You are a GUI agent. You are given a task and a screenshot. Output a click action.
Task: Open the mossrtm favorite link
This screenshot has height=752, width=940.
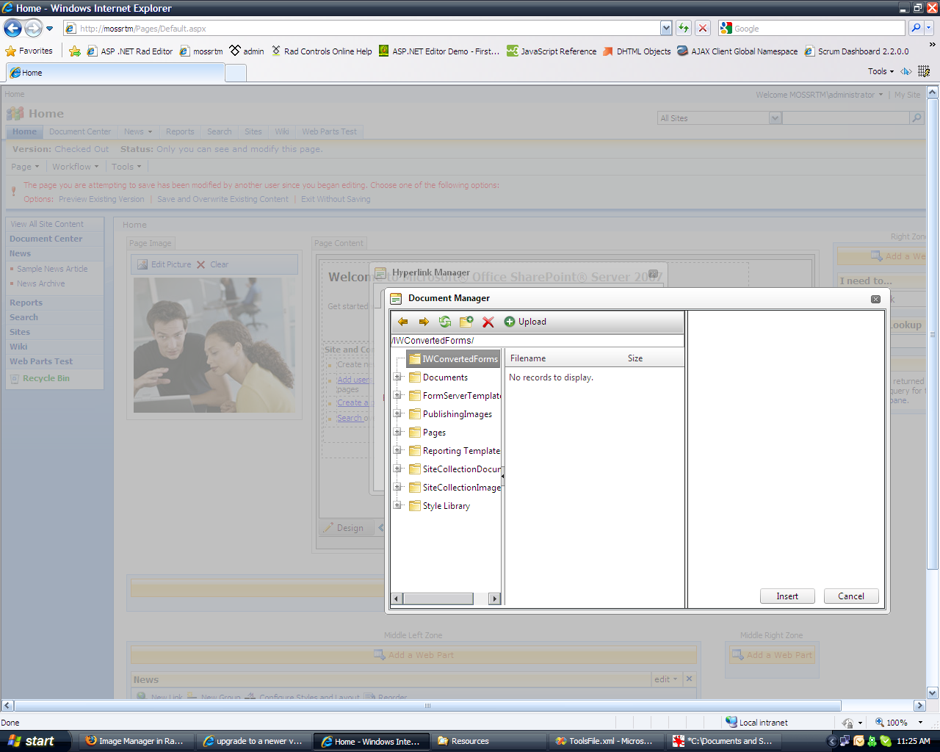coord(202,51)
